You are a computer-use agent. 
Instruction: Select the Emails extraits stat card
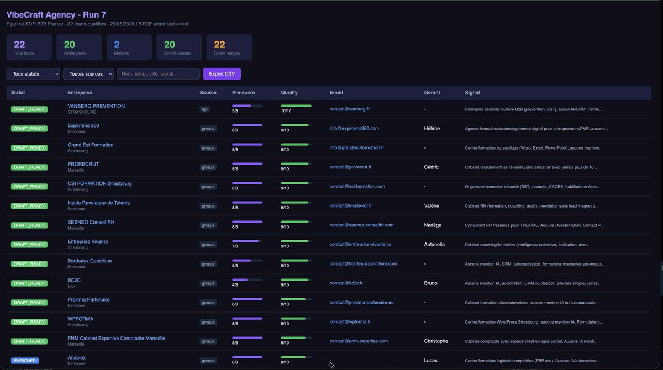click(x=179, y=47)
